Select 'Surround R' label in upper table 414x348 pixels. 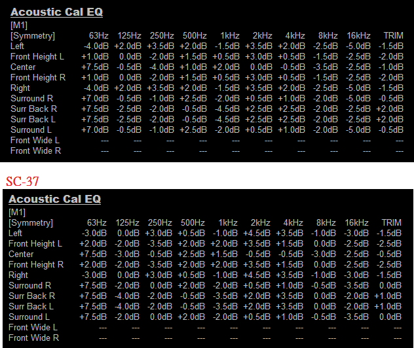click(x=31, y=99)
